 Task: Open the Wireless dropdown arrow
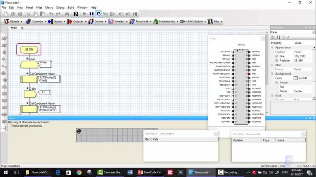[x=127, y=22]
